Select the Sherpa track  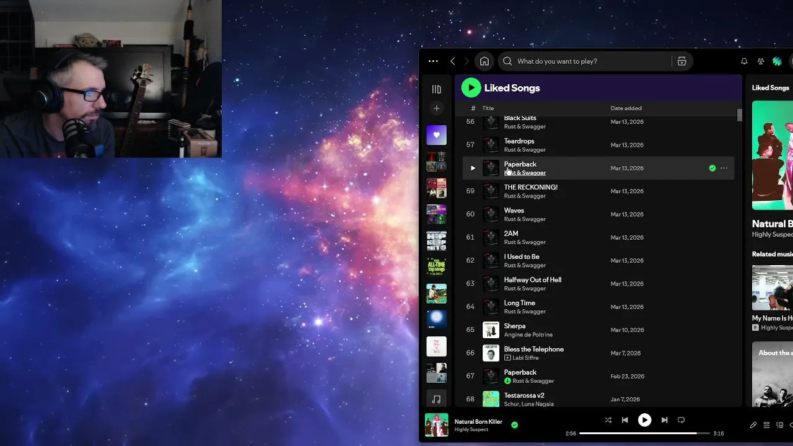coord(515,326)
